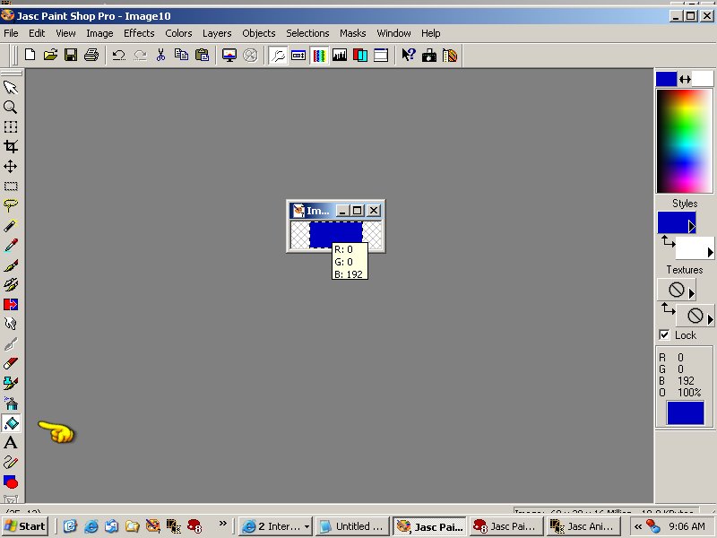
Task: Click the Cut scissors icon
Action: pyautogui.click(x=161, y=55)
